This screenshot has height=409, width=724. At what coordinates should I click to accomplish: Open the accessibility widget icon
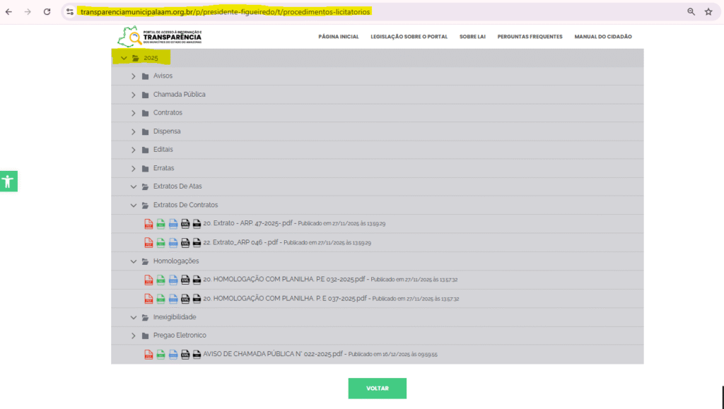[x=8, y=181]
